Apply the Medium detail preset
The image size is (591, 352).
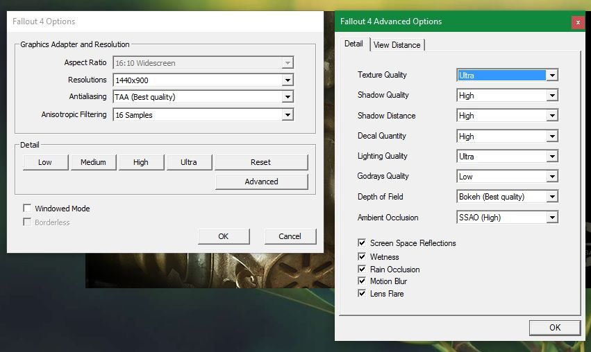click(x=93, y=162)
